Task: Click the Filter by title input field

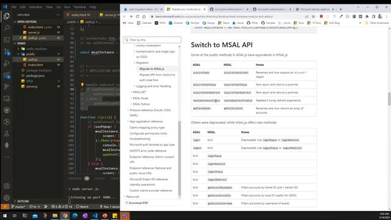Action: pos(152,40)
